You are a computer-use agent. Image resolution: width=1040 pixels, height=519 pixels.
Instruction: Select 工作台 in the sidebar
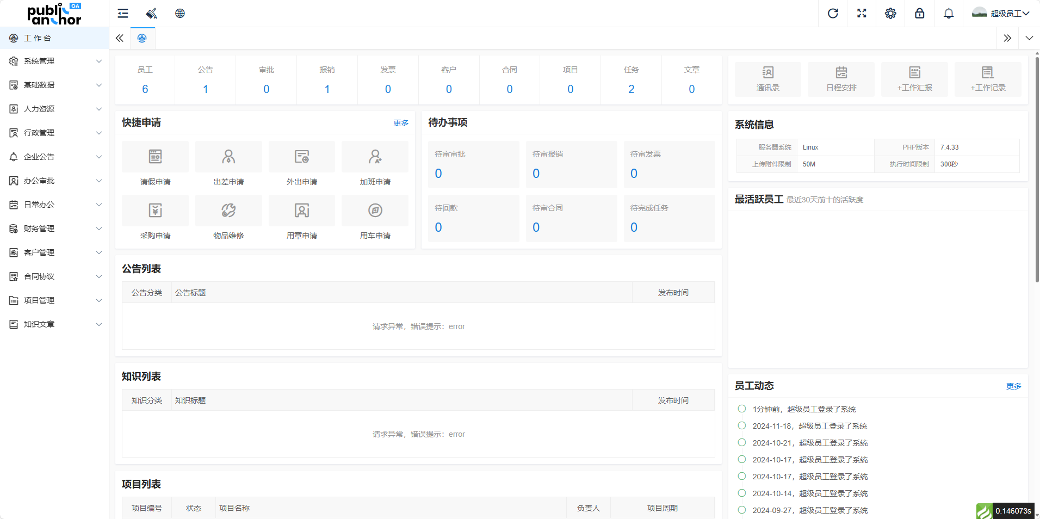pos(54,38)
